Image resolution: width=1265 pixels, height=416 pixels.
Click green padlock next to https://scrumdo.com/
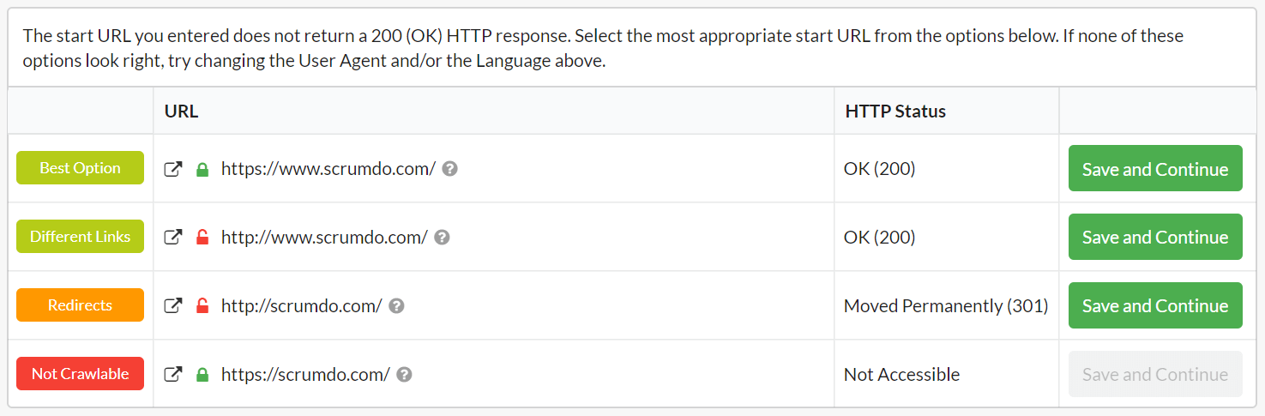[x=202, y=375]
